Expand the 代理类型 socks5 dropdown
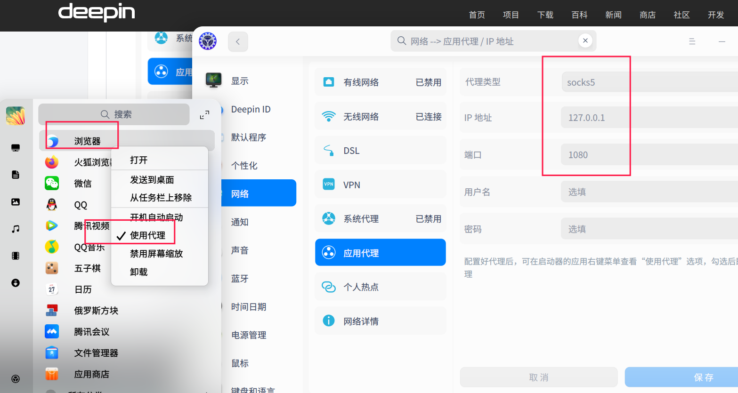The height and width of the screenshot is (393, 738). (649, 82)
